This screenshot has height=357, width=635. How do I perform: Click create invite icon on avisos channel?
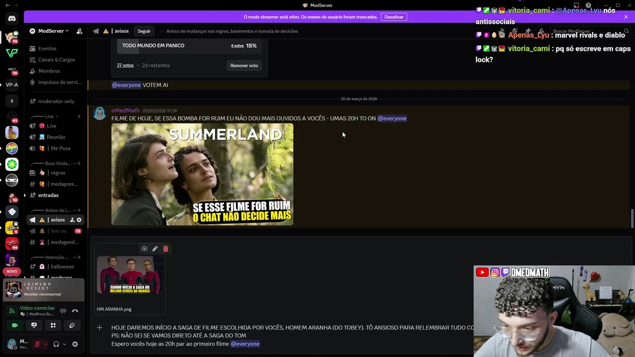pos(72,220)
